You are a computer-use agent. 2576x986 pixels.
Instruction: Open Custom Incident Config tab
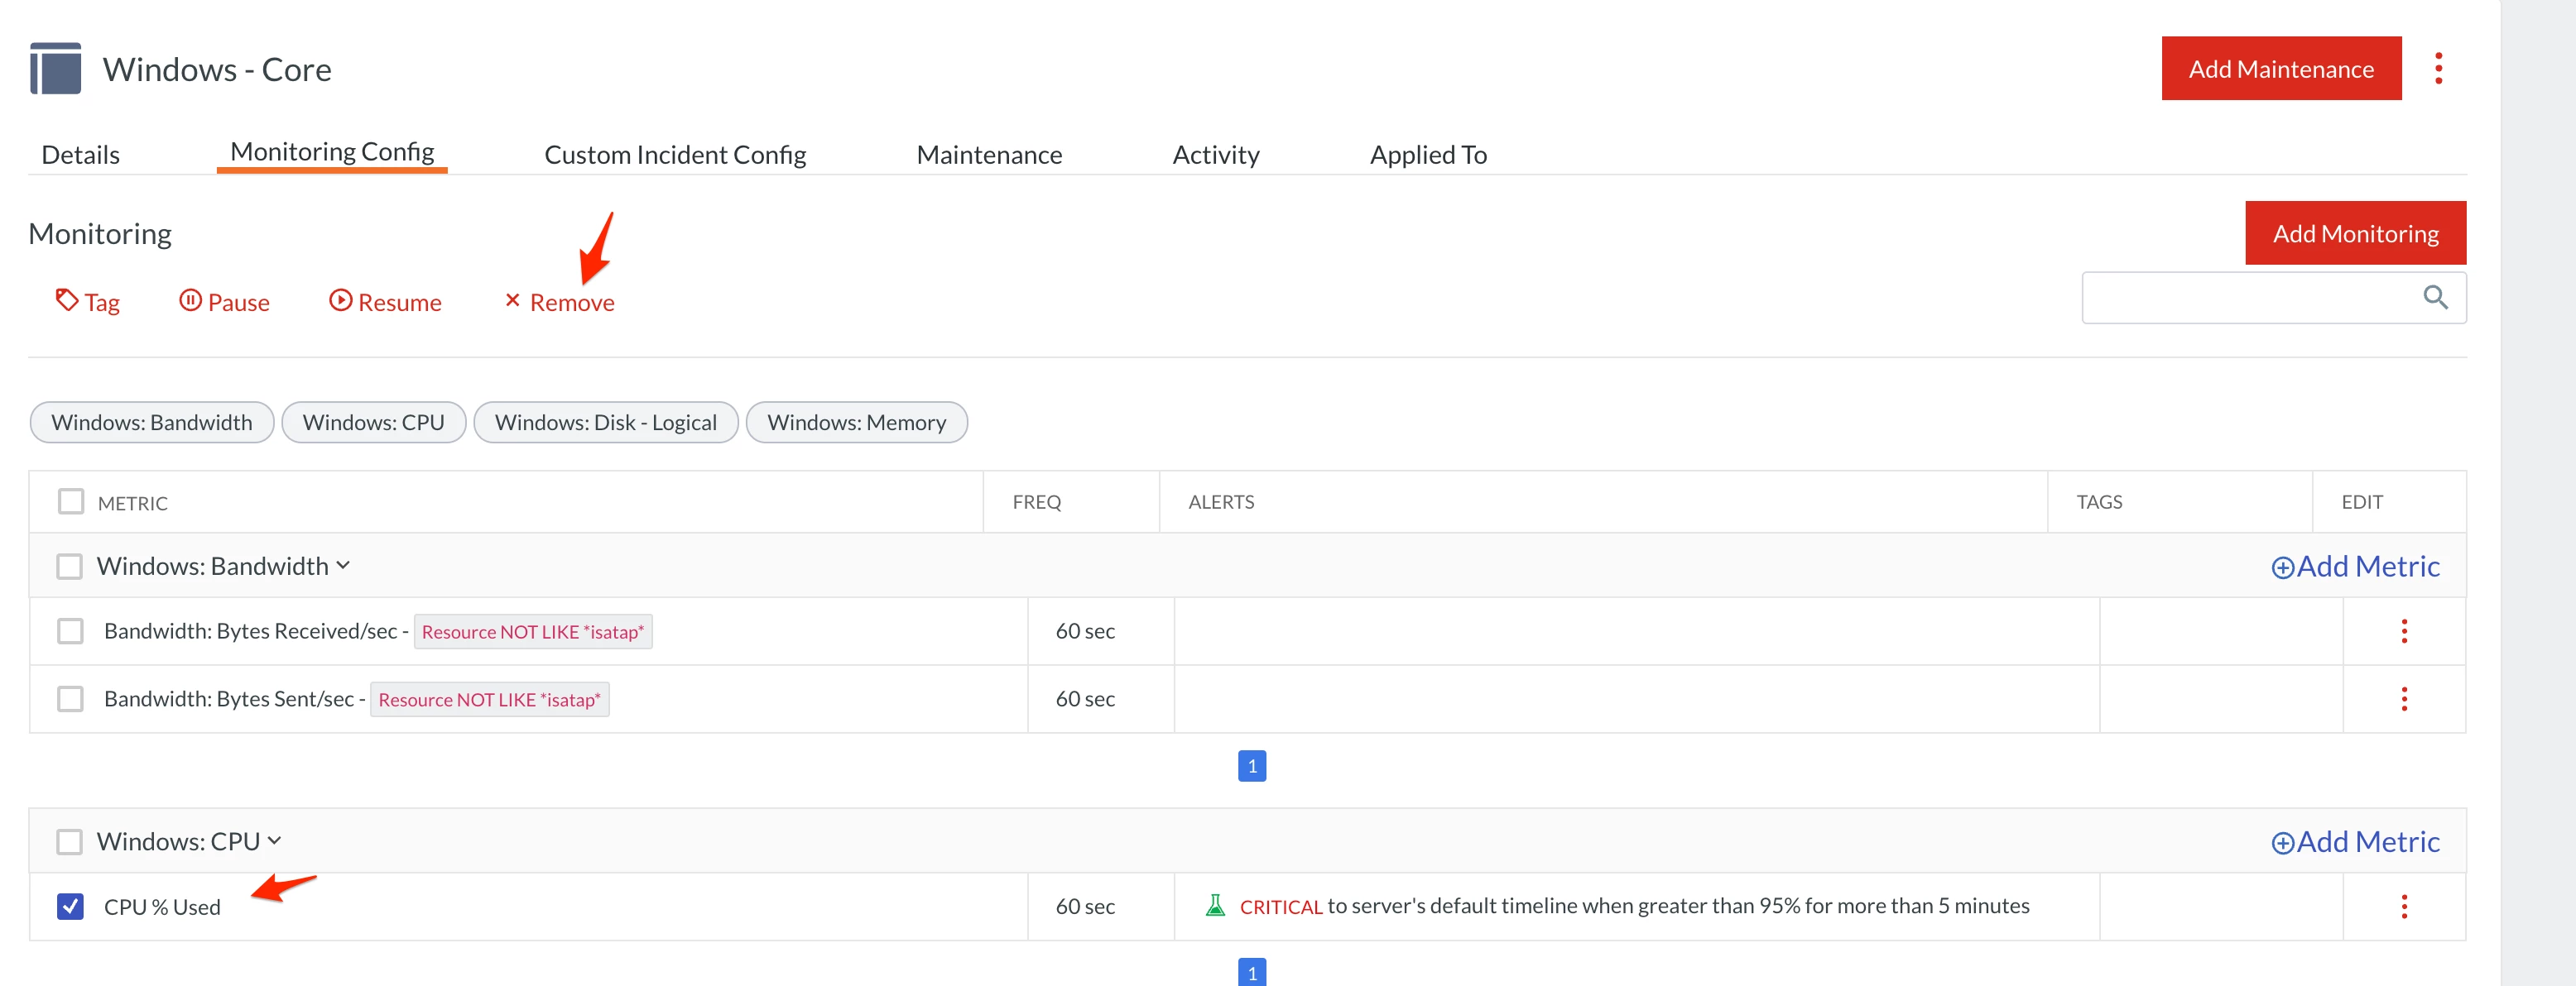(x=675, y=154)
